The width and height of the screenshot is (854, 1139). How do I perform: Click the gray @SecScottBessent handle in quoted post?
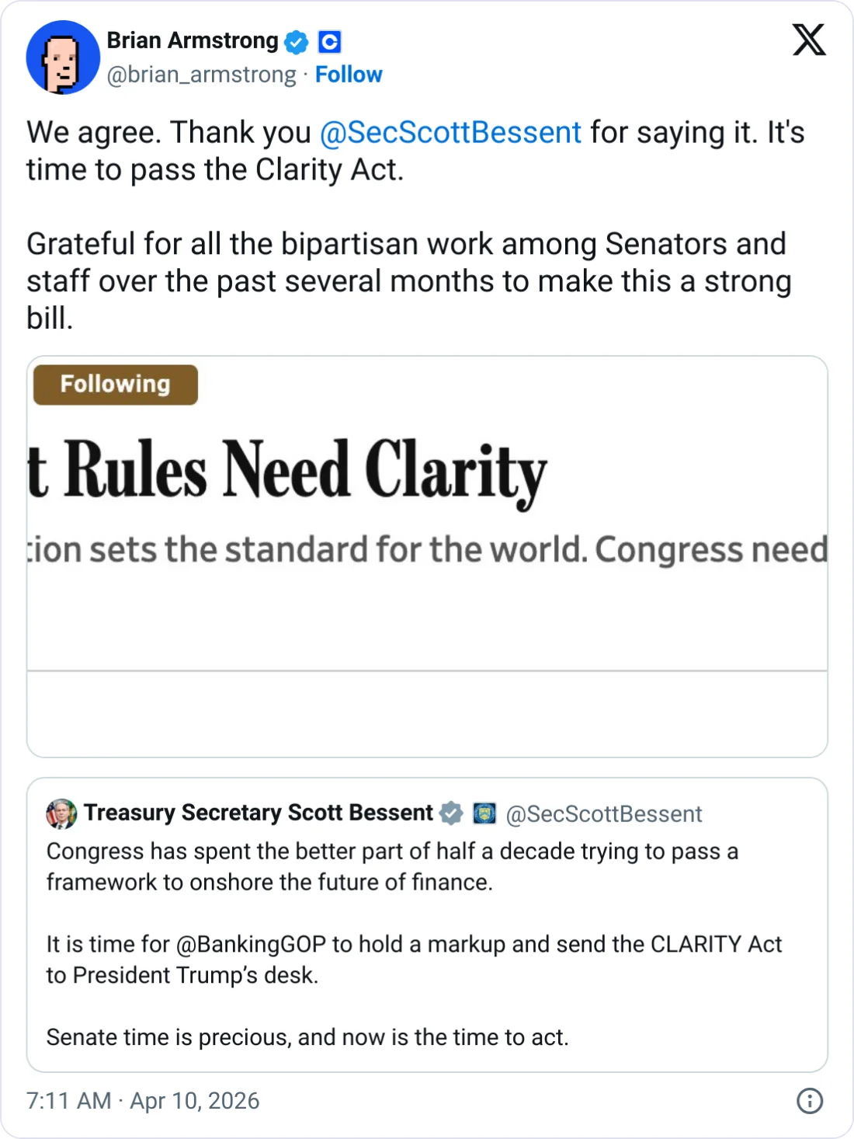click(x=603, y=814)
